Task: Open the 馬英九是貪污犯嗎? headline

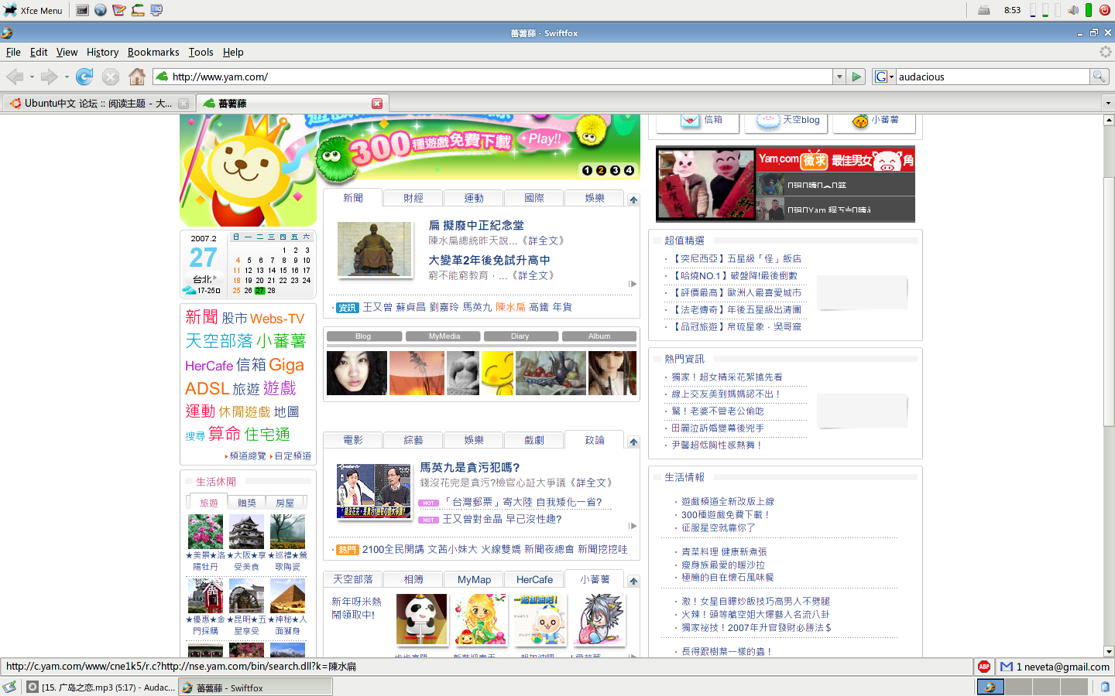Action: pos(469,467)
